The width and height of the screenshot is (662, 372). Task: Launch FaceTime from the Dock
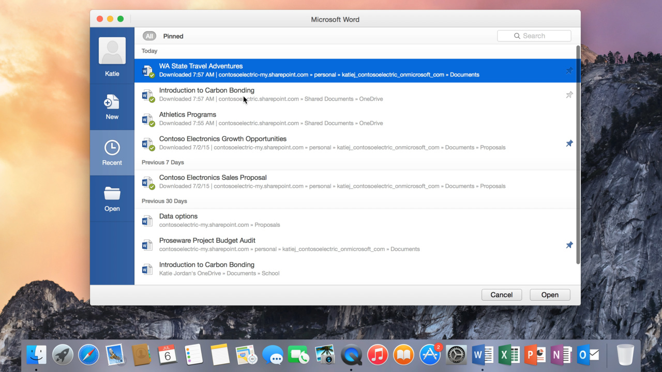tap(298, 355)
